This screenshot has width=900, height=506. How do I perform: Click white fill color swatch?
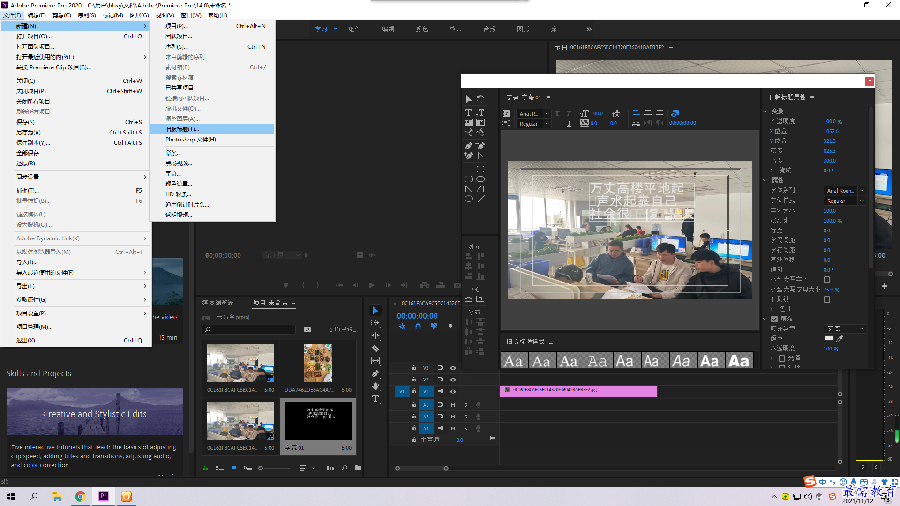point(829,338)
